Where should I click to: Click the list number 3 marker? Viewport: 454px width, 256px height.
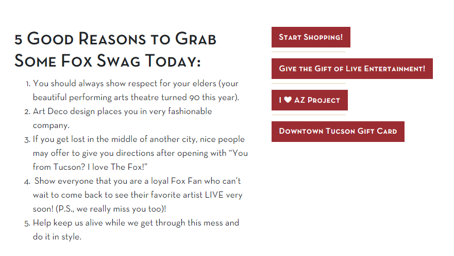(x=27, y=140)
